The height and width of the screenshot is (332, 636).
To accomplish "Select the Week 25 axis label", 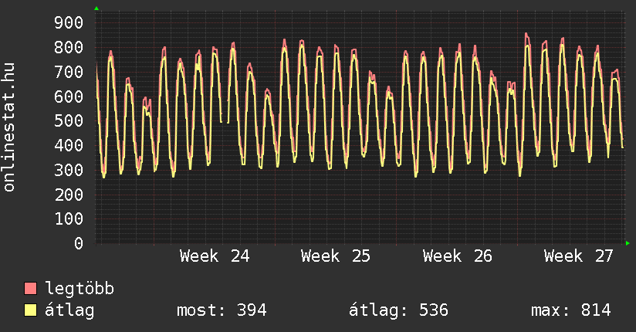I will point(336,256).
